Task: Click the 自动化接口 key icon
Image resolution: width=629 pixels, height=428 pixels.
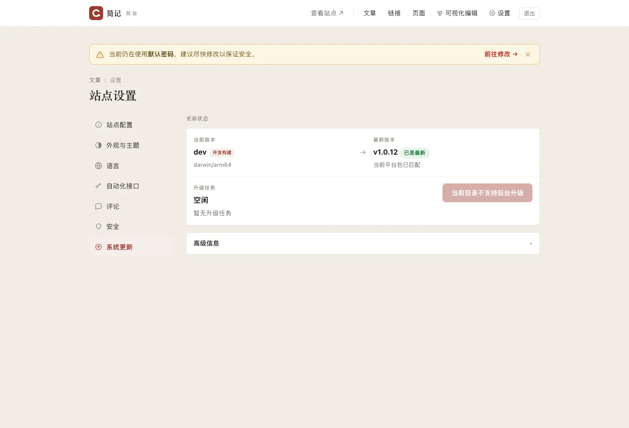Action: (98, 186)
